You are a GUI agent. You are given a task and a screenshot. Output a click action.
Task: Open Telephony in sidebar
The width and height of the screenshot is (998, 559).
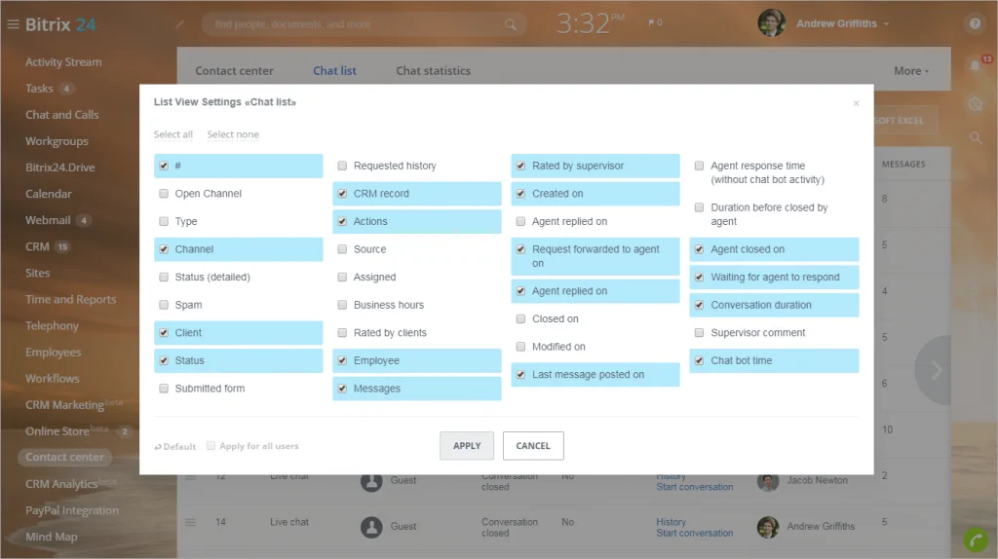tap(53, 325)
